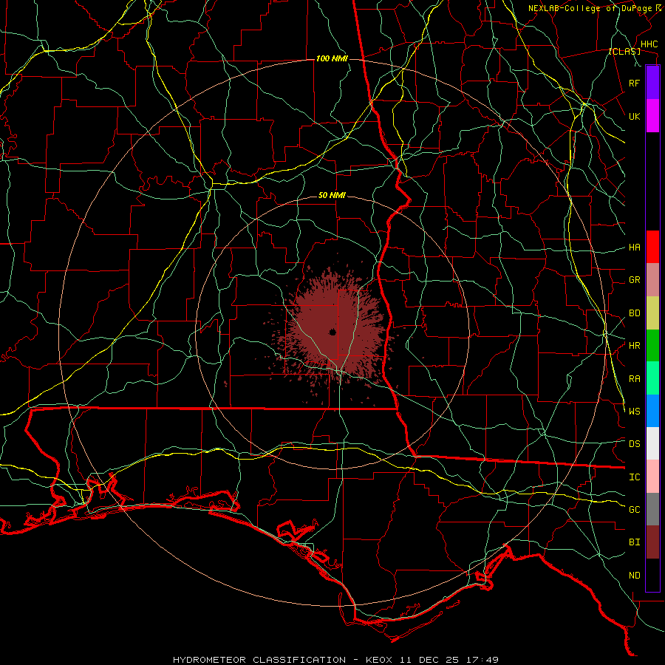The width and height of the screenshot is (665, 665).
Task: Click the "WS" legend label
Action: point(635,411)
